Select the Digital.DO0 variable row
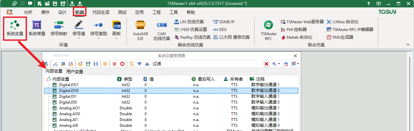The image size is (414, 131). tap(171, 91)
